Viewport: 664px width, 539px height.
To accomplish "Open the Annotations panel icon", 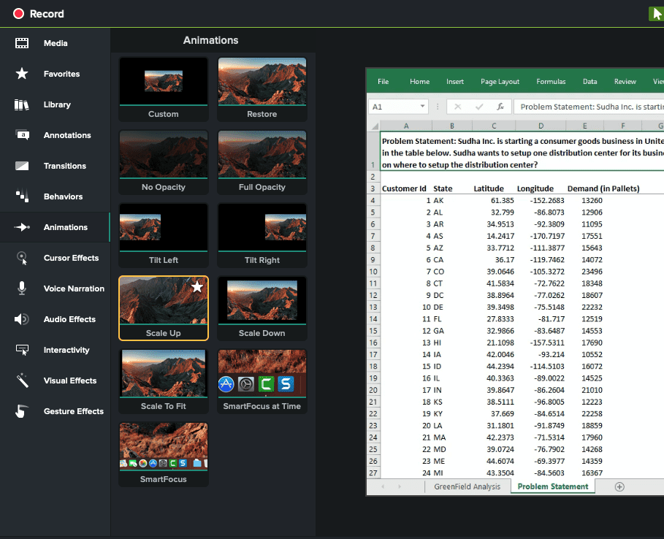I will pyautogui.click(x=22, y=135).
